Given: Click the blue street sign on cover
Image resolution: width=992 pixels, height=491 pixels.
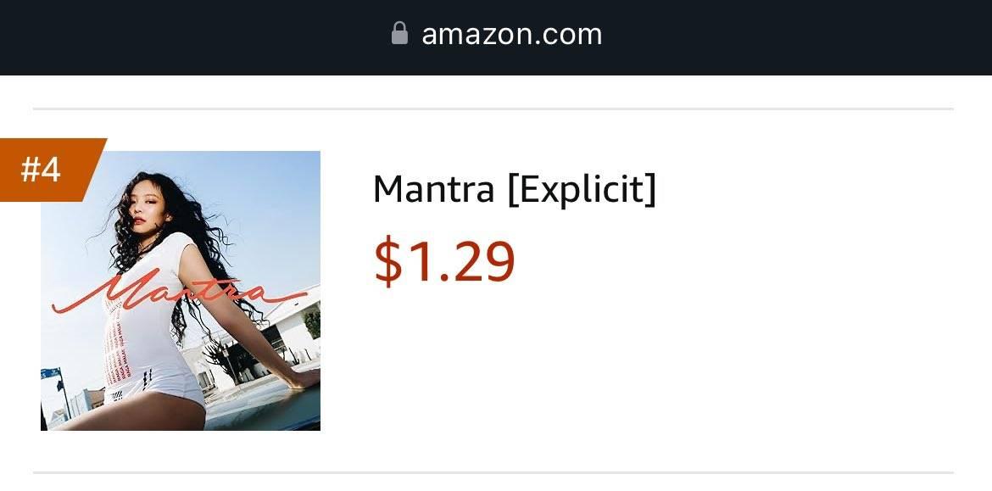Looking at the screenshot, I should click(x=51, y=373).
